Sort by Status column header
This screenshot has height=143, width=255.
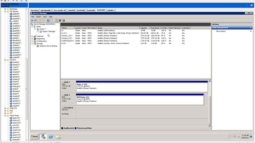[x=118, y=28]
